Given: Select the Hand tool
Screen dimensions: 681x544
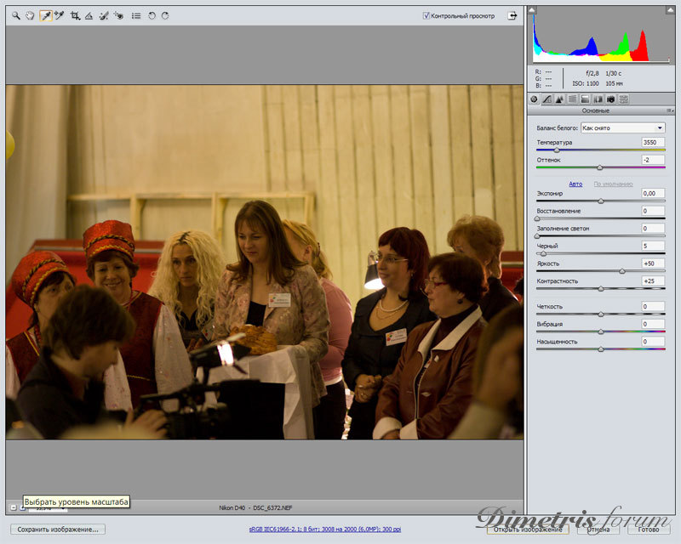Looking at the screenshot, I should (x=30, y=15).
